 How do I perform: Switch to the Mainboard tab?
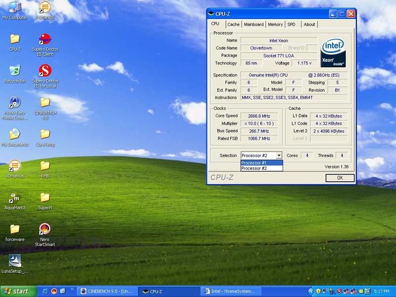pyautogui.click(x=253, y=24)
